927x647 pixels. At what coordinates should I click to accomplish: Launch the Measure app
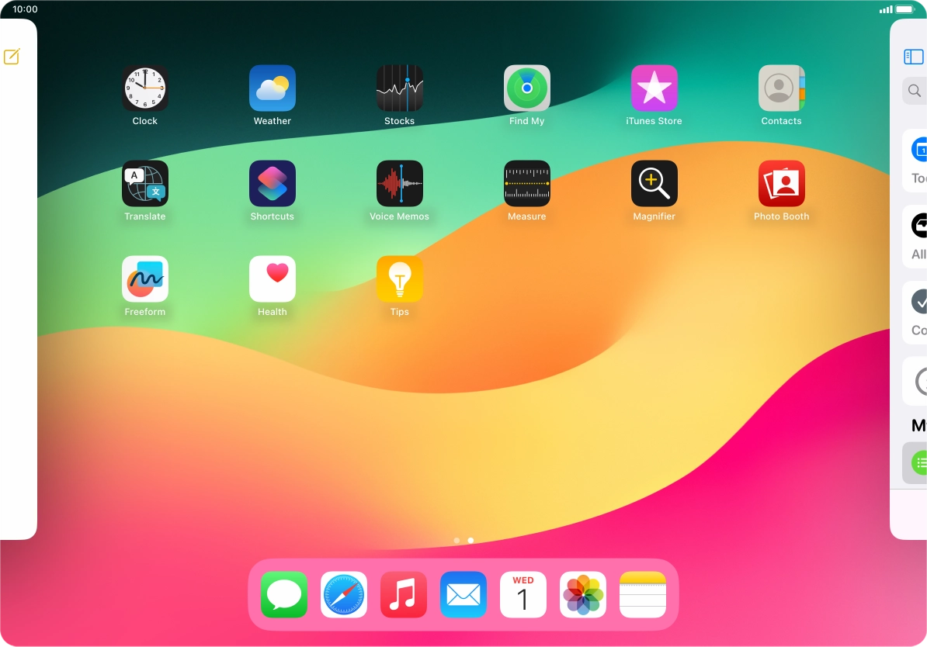[x=527, y=184]
